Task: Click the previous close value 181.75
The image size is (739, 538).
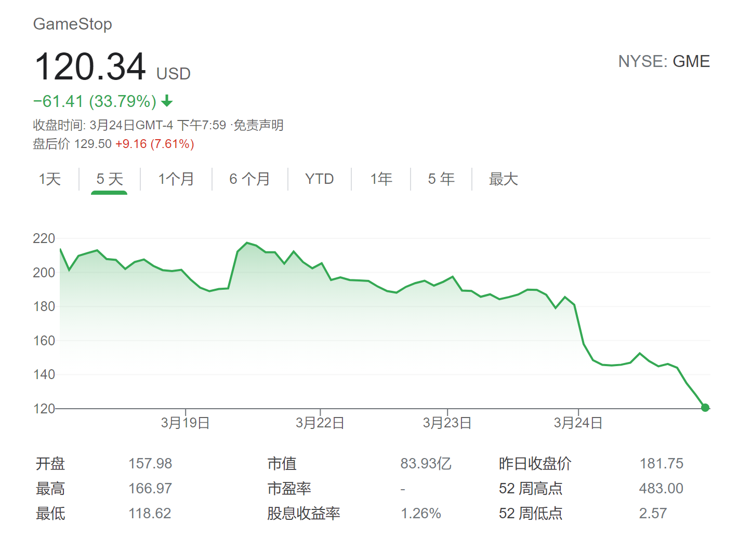Action: click(x=662, y=463)
